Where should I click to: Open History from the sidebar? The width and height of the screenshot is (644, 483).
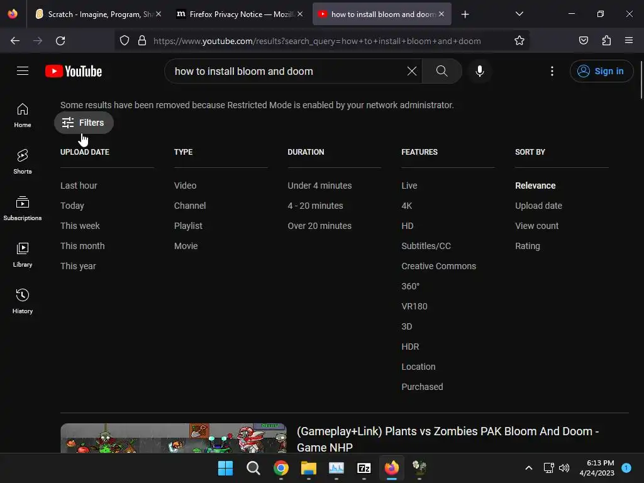[23, 301]
